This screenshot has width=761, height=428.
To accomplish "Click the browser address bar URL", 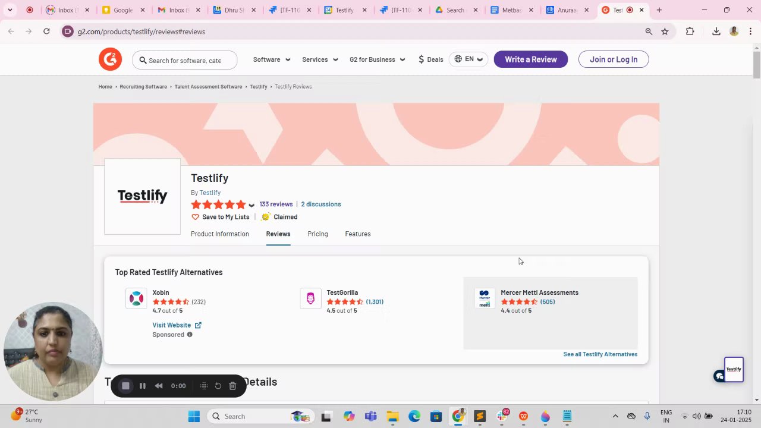I will tap(141, 32).
